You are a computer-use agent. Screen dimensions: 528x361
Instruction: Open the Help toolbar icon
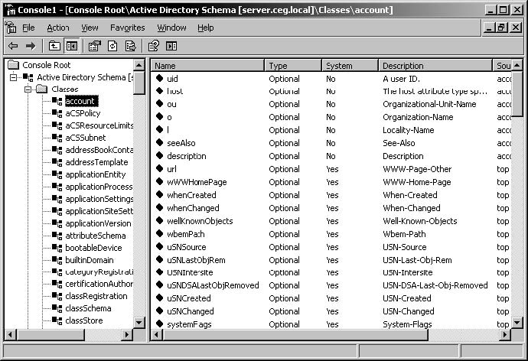pos(154,46)
